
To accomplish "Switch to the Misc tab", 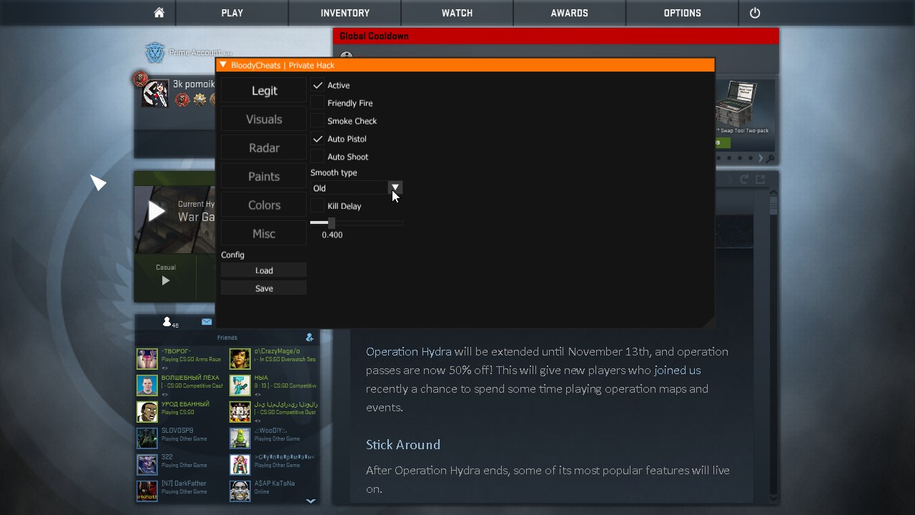I will click(x=264, y=234).
